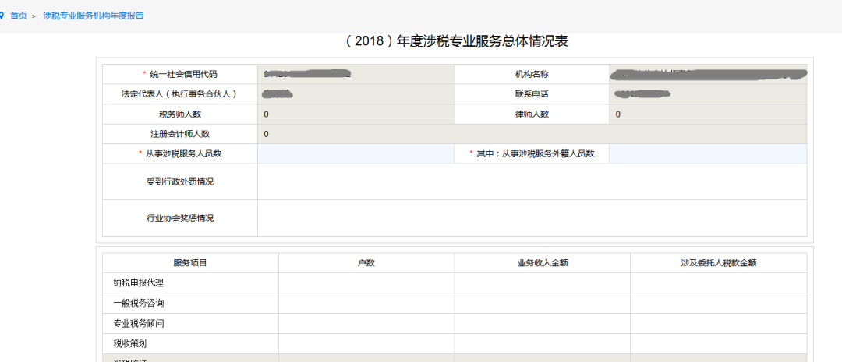842x362 pixels.
Task: Click the 联系电话 field
Action: 708,94
